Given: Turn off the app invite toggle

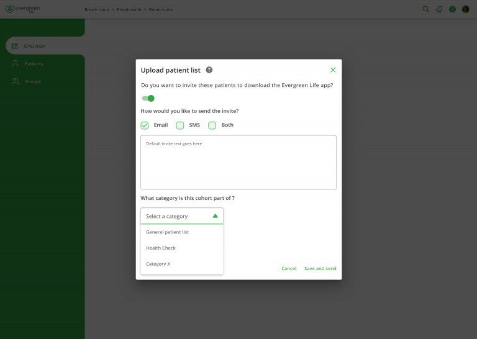Looking at the screenshot, I should coord(148,98).
